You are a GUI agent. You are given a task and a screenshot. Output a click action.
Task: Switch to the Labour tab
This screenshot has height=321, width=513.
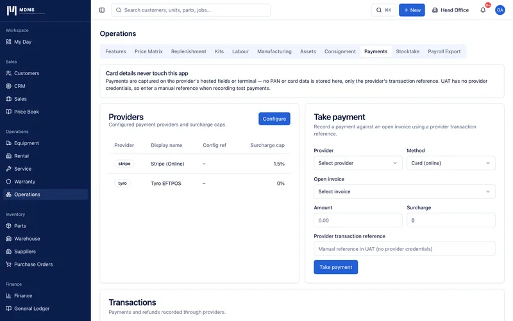240,51
